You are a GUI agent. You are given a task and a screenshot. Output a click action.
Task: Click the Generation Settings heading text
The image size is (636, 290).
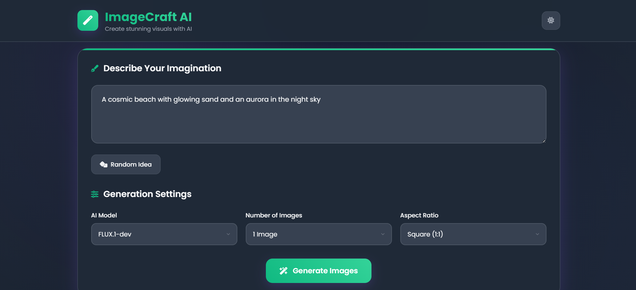coord(147,194)
